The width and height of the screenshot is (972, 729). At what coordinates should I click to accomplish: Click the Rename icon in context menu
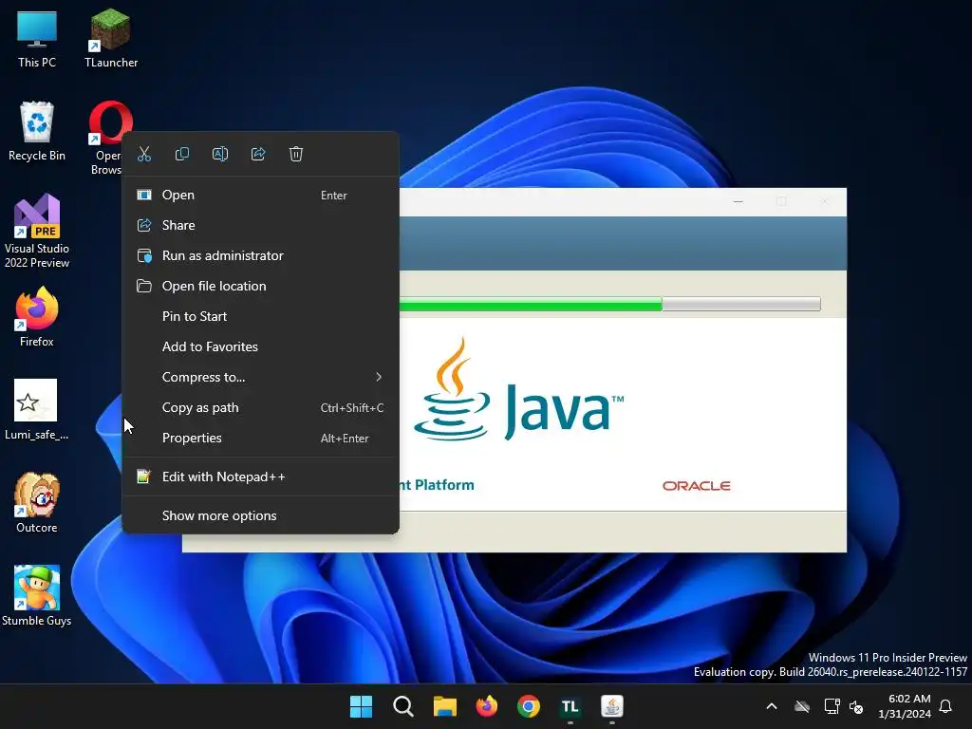click(x=220, y=154)
